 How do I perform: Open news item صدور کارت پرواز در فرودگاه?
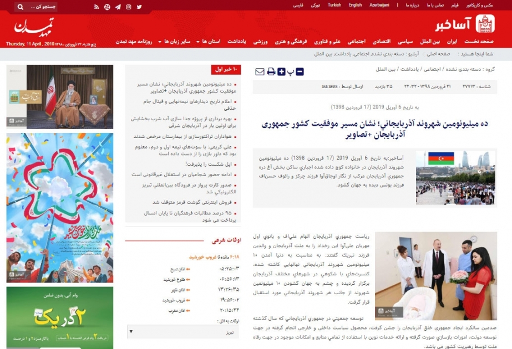tap(189, 188)
